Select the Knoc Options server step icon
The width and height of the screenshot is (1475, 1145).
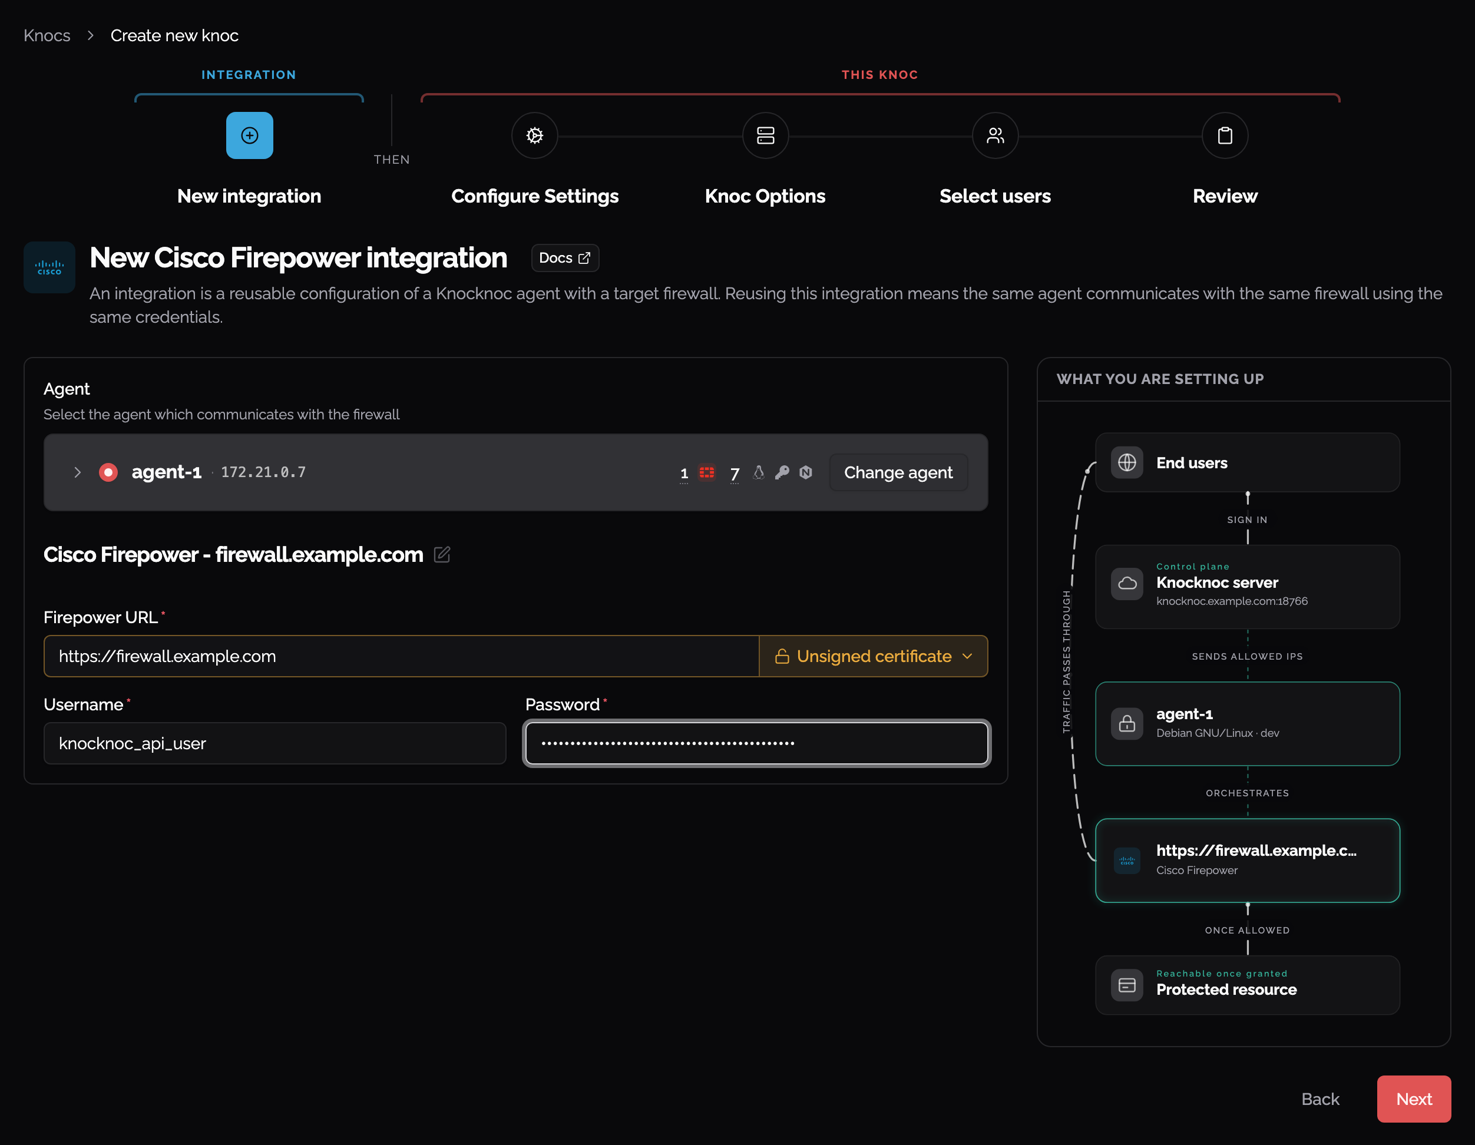point(765,135)
